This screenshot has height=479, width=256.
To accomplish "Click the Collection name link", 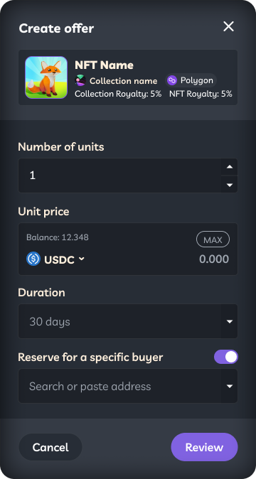I will coord(124,81).
